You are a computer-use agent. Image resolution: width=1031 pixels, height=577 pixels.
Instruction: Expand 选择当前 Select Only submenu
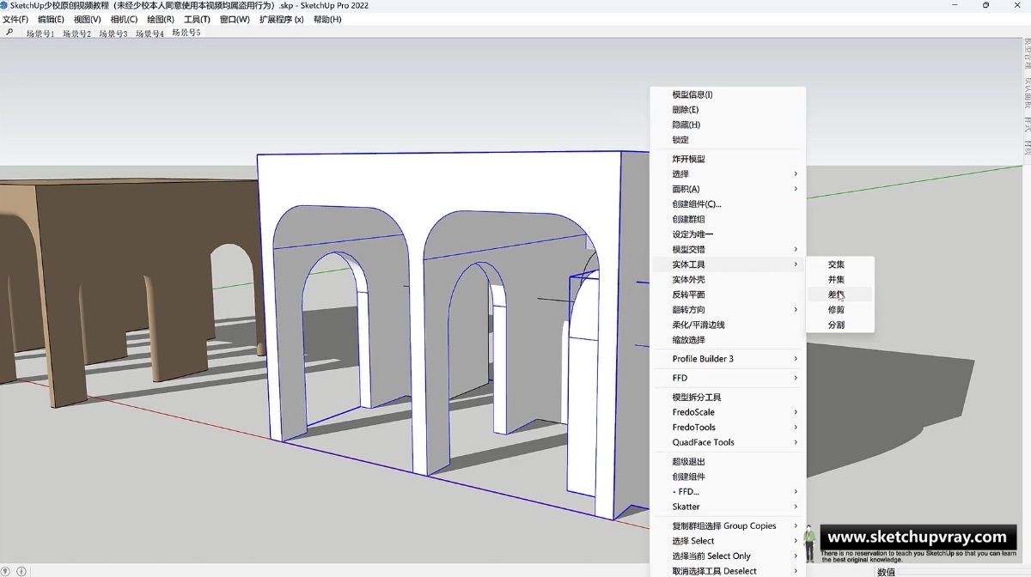click(x=728, y=556)
